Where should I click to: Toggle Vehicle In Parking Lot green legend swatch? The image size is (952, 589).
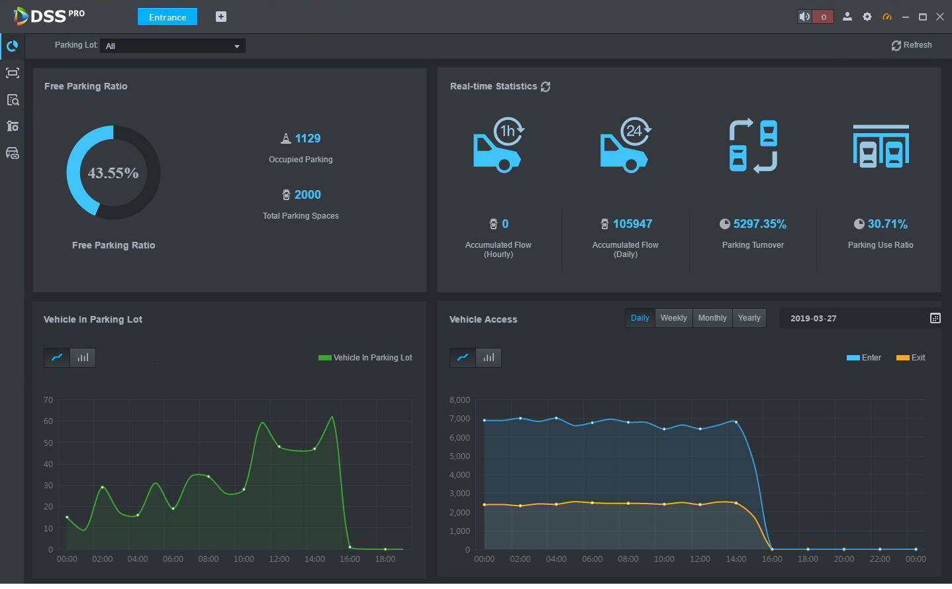pyautogui.click(x=324, y=358)
